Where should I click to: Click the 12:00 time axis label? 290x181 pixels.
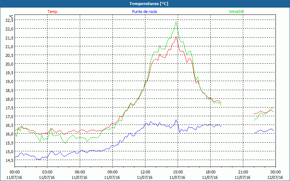click(x=145, y=172)
